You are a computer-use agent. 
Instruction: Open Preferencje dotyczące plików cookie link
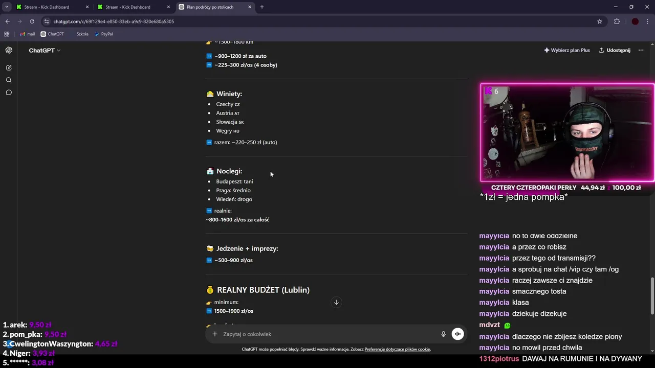click(x=397, y=349)
